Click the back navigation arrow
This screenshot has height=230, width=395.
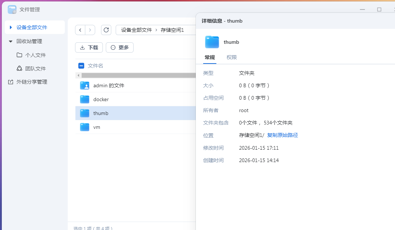pos(80,30)
